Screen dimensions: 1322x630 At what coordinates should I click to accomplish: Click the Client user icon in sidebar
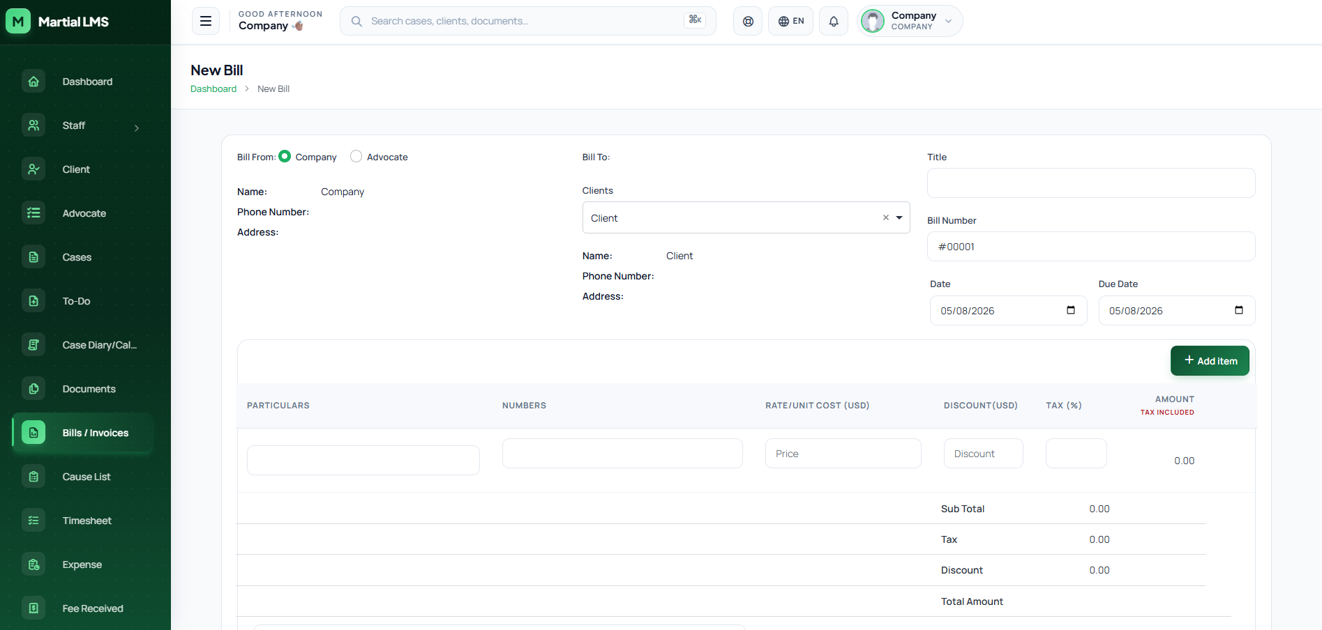pos(33,169)
